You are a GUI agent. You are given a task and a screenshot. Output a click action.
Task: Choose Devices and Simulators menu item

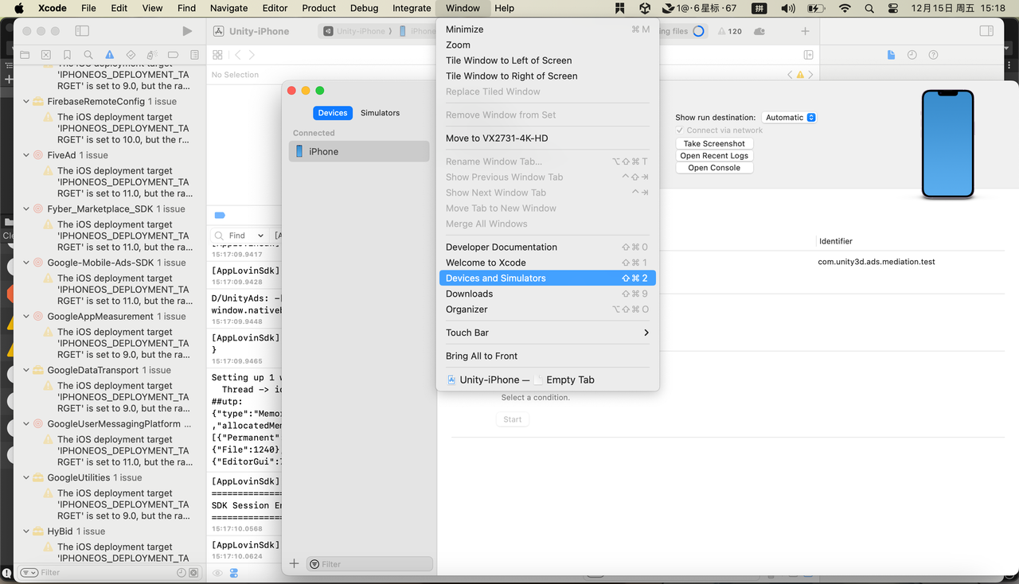click(548, 278)
